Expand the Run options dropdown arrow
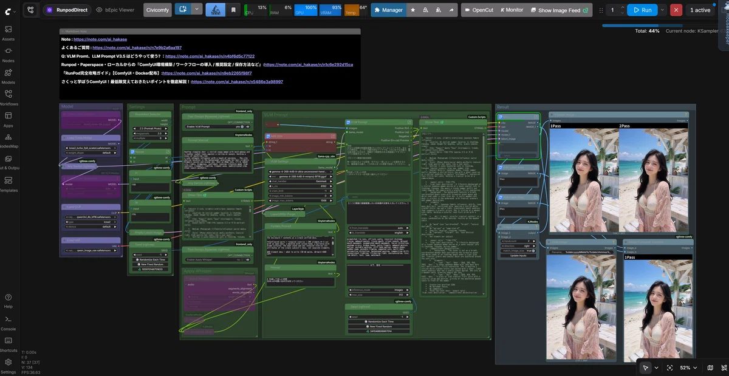Screen dimensions: 729x376 click(662, 10)
